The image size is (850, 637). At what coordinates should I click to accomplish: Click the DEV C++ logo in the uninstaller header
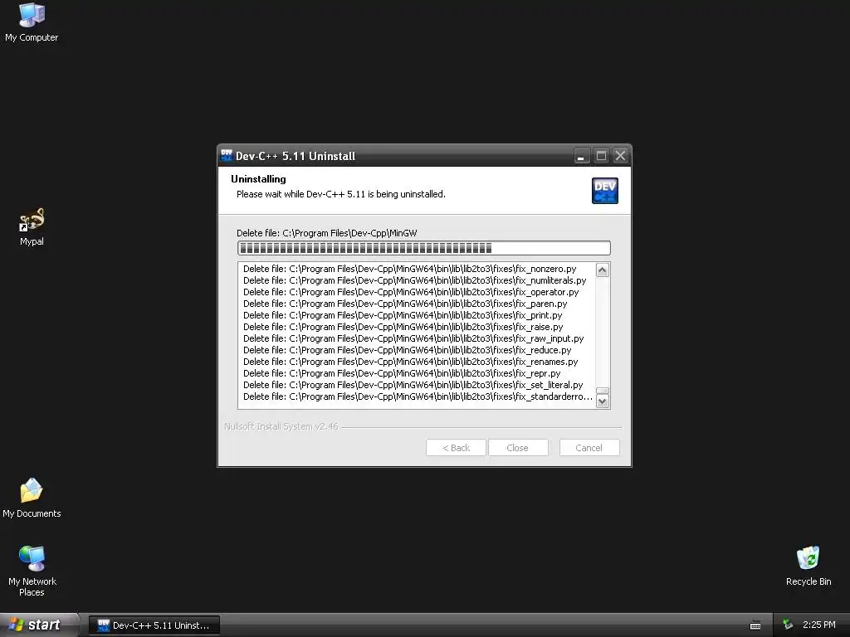pos(605,191)
